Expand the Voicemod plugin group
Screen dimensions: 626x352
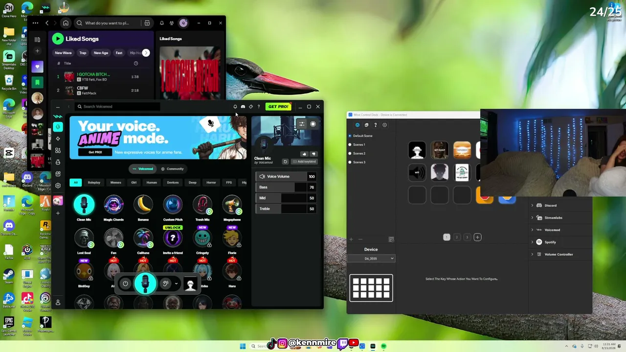pos(532,230)
